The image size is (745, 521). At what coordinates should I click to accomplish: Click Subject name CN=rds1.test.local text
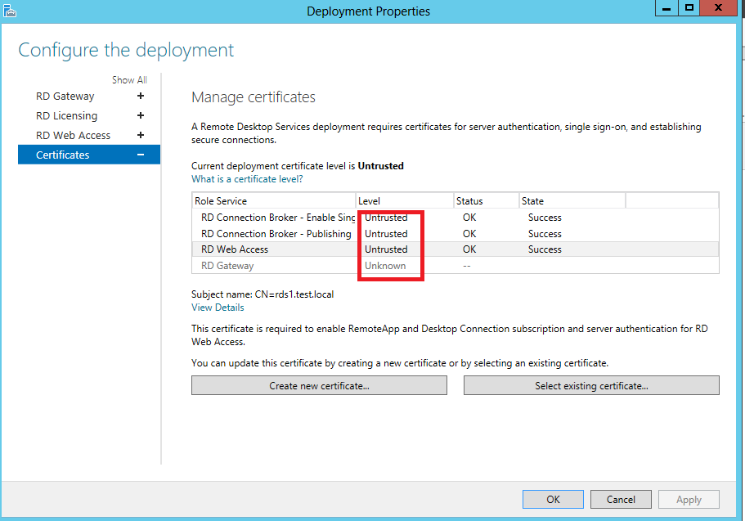[x=263, y=294]
